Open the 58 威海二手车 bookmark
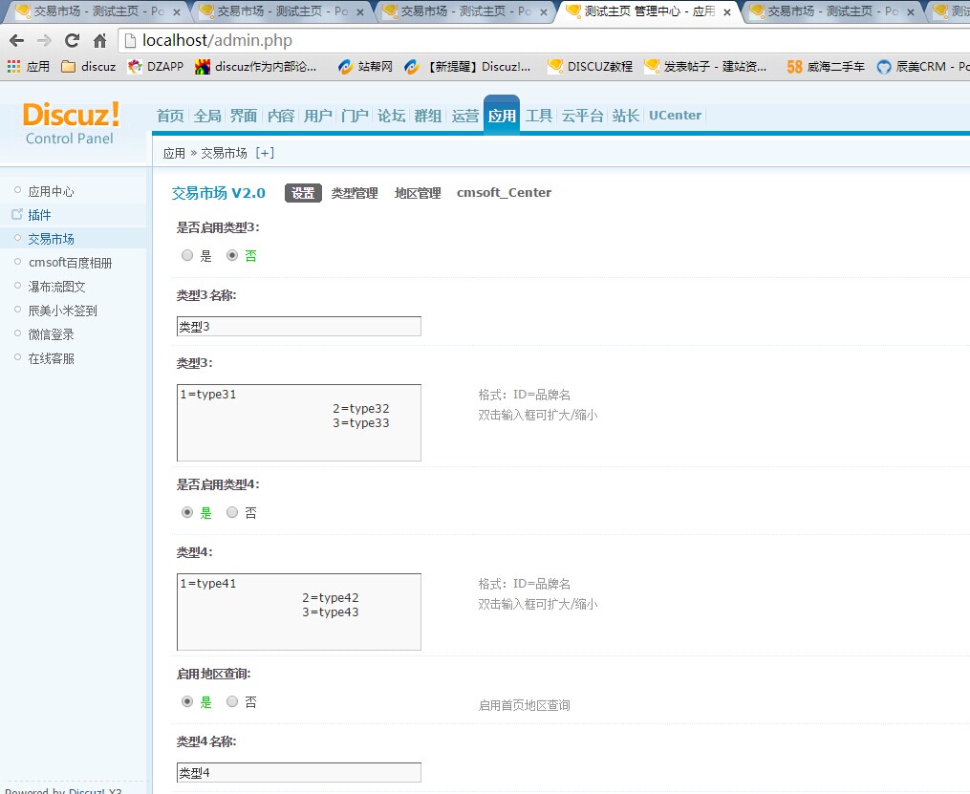970x794 pixels. [826, 66]
